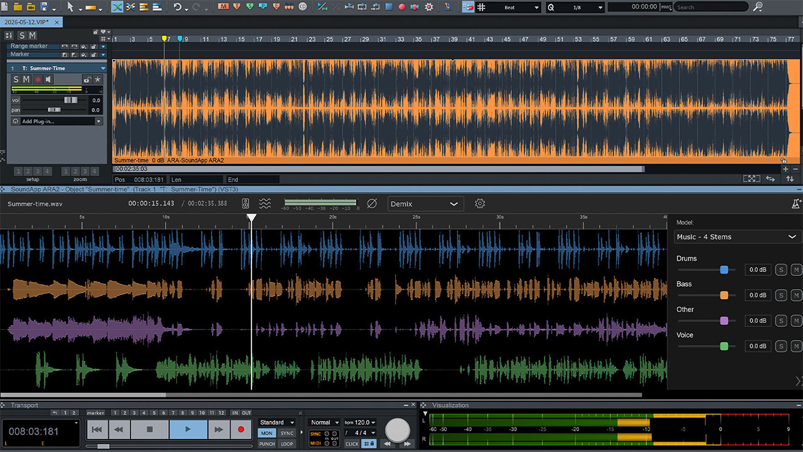Click the grid hash icon beside the Beat dropdown
Image resolution: width=803 pixels, height=452 pixels.
[x=482, y=7]
